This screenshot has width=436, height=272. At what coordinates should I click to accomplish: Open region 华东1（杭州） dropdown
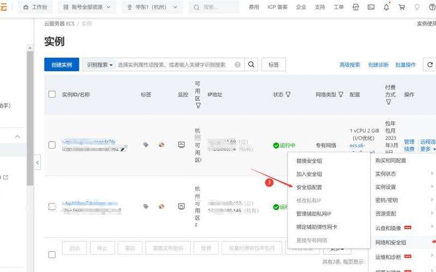[152, 7]
